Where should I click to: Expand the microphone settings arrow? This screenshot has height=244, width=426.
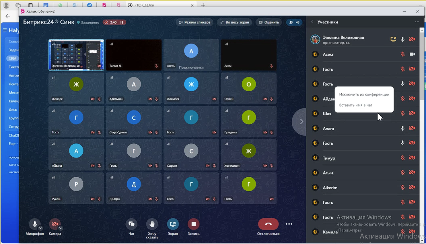tap(40, 228)
